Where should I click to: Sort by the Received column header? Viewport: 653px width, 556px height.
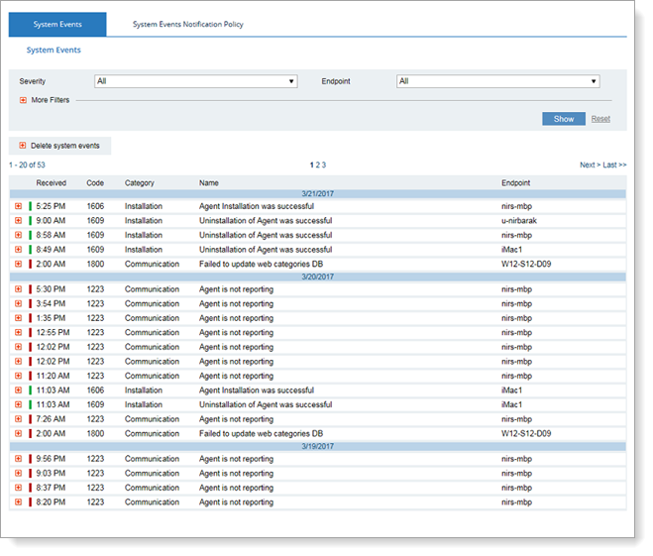pyautogui.click(x=52, y=183)
